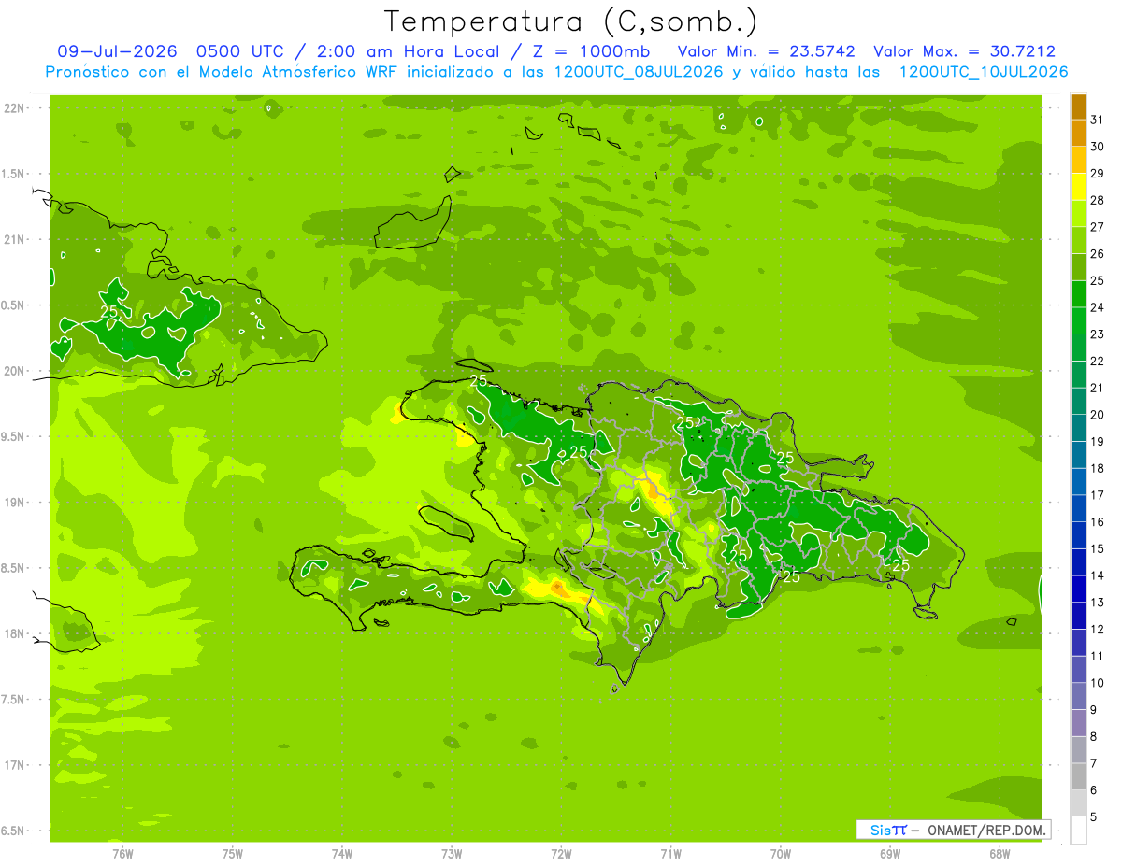Select valid-until time "1200UTC_10JUL2026"
Screen dimensions: 1122x866
983,72
